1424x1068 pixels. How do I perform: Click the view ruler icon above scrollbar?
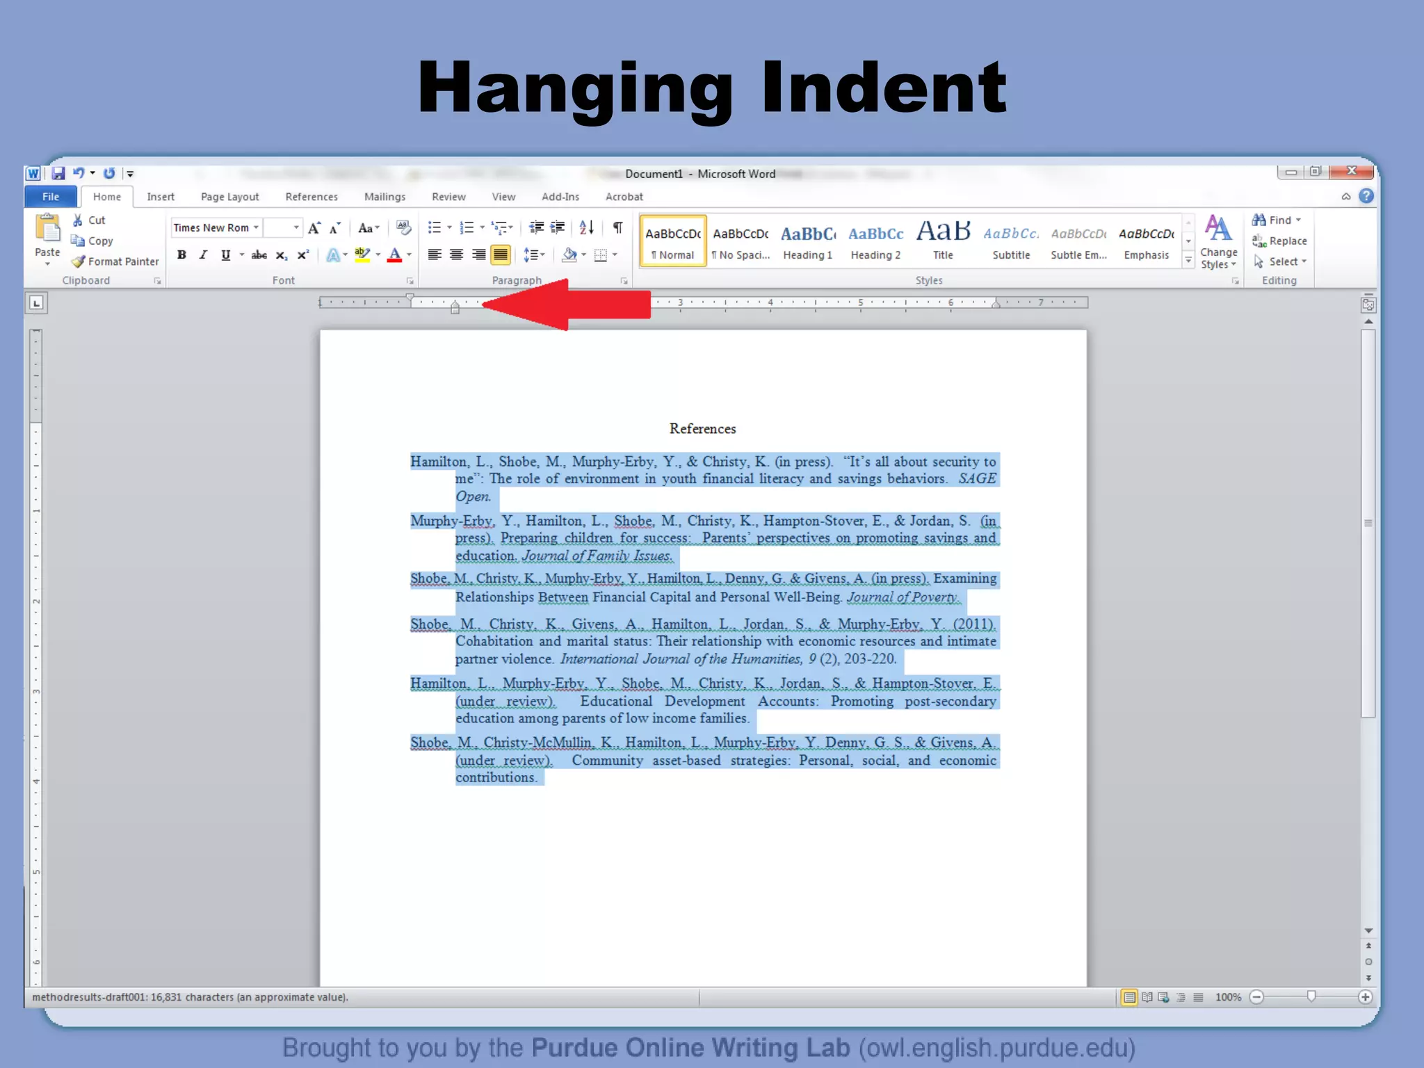[x=1368, y=305]
